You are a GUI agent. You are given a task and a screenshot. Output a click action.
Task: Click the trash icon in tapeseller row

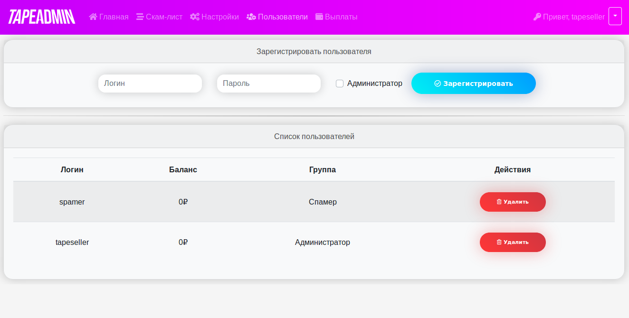coord(499,242)
